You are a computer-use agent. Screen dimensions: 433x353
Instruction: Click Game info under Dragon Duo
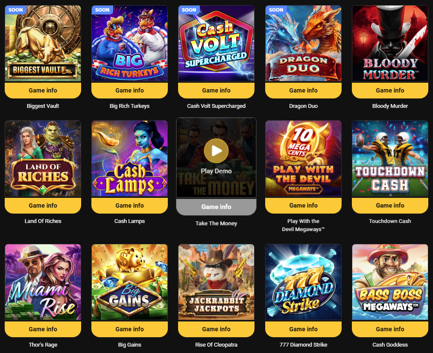pyautogui.click(x=303, y=90)
